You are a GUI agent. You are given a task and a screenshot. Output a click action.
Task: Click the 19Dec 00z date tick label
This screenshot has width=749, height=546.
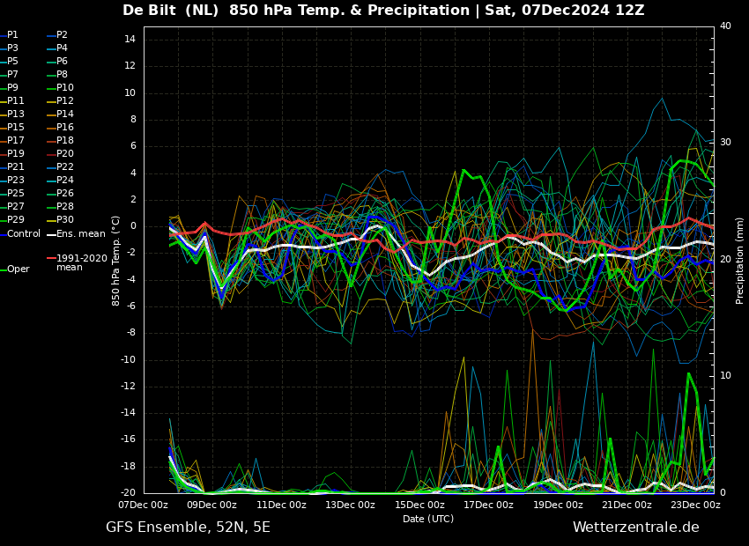click(558, 505)
